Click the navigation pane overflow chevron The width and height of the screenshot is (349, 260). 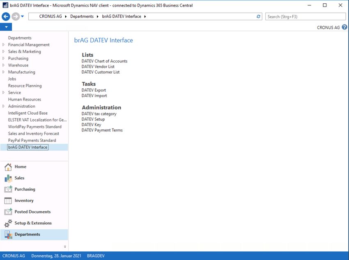pos(65,246)
